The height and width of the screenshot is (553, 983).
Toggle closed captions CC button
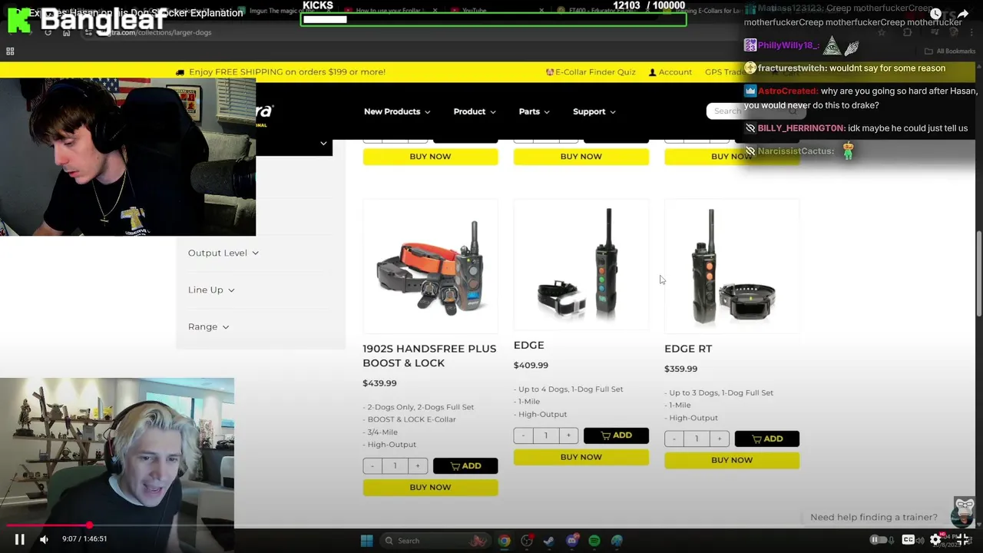pos(909,540)
